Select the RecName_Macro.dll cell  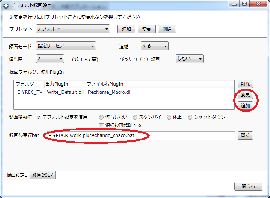coord(109,92)
